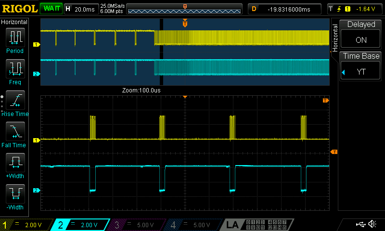
Task: Open the LA logic analyzer tab
Action: tap(232, 225)
